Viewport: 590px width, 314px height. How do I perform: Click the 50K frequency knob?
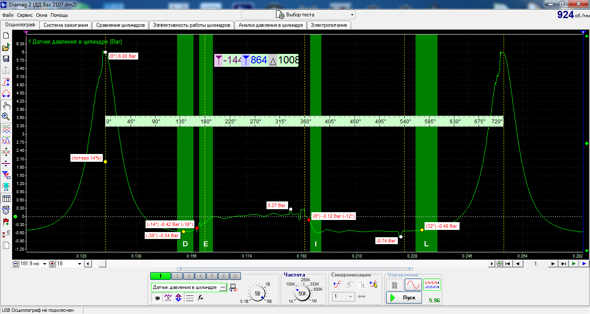click(302, 294)
